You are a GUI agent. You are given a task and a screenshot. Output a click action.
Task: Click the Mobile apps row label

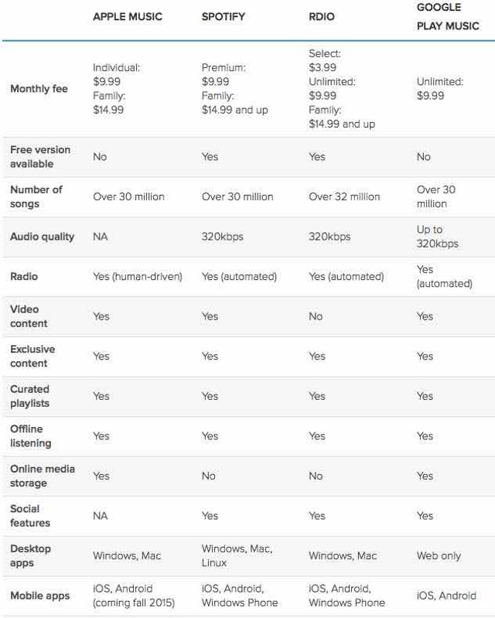(40, 596)
